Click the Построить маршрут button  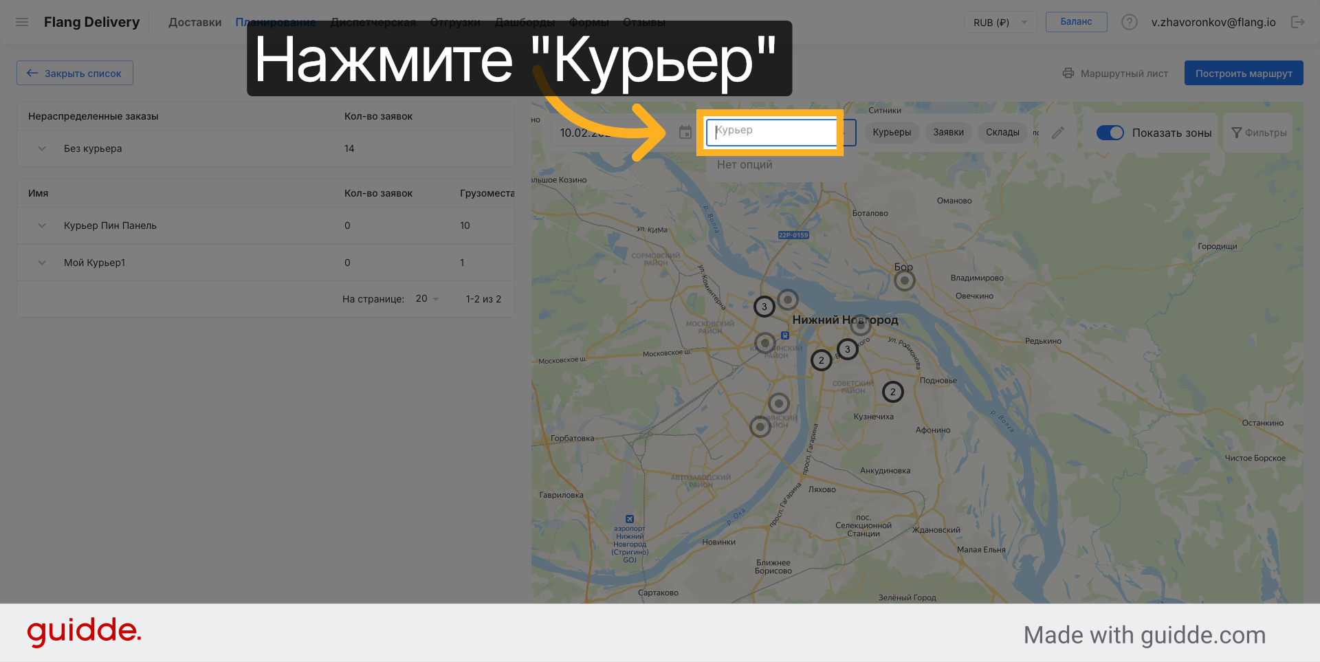click(x=1244, y=73)
